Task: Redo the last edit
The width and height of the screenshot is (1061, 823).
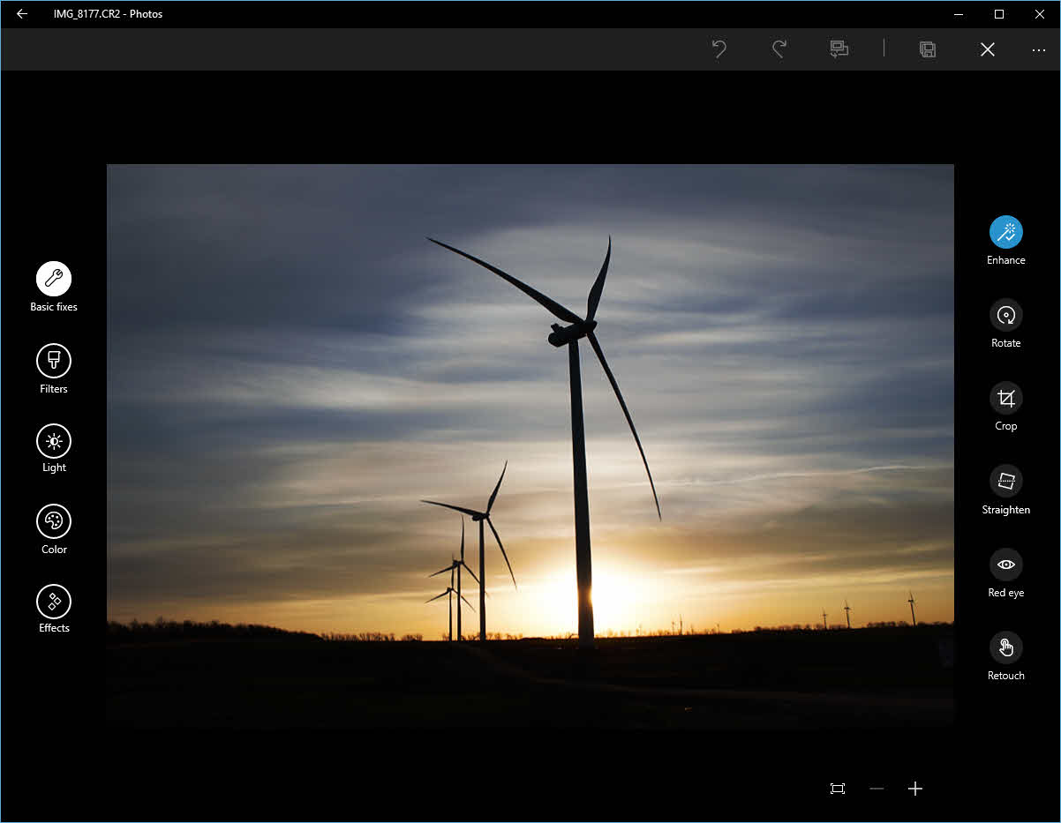Action: (x=779, y=49)
